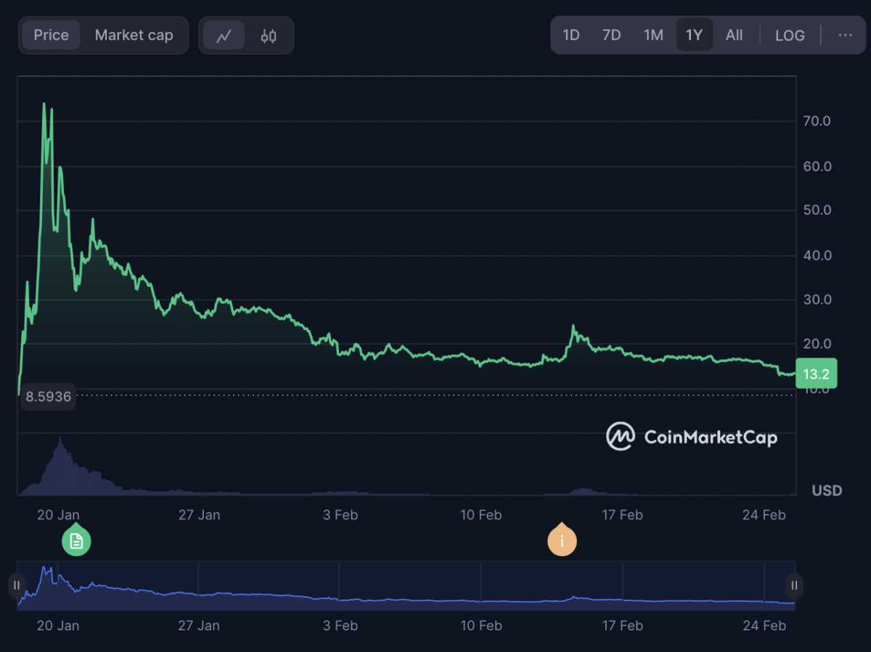Image resolution: width=871 pixels, height=652 pixels.
Task: Choose the 1M time range
Action: tap(653, 35)
